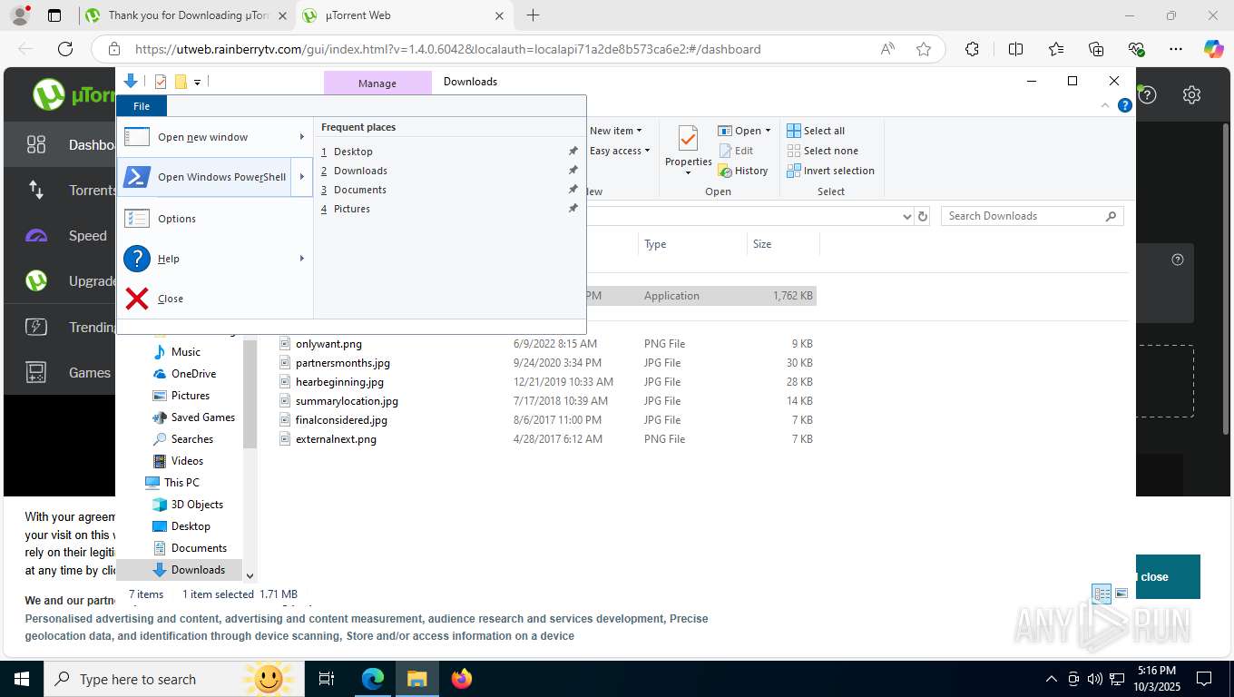This screenshot has height=697, width=1234.
Task: Select This PC in navigation pane
Action: click(x=181, y=483)
